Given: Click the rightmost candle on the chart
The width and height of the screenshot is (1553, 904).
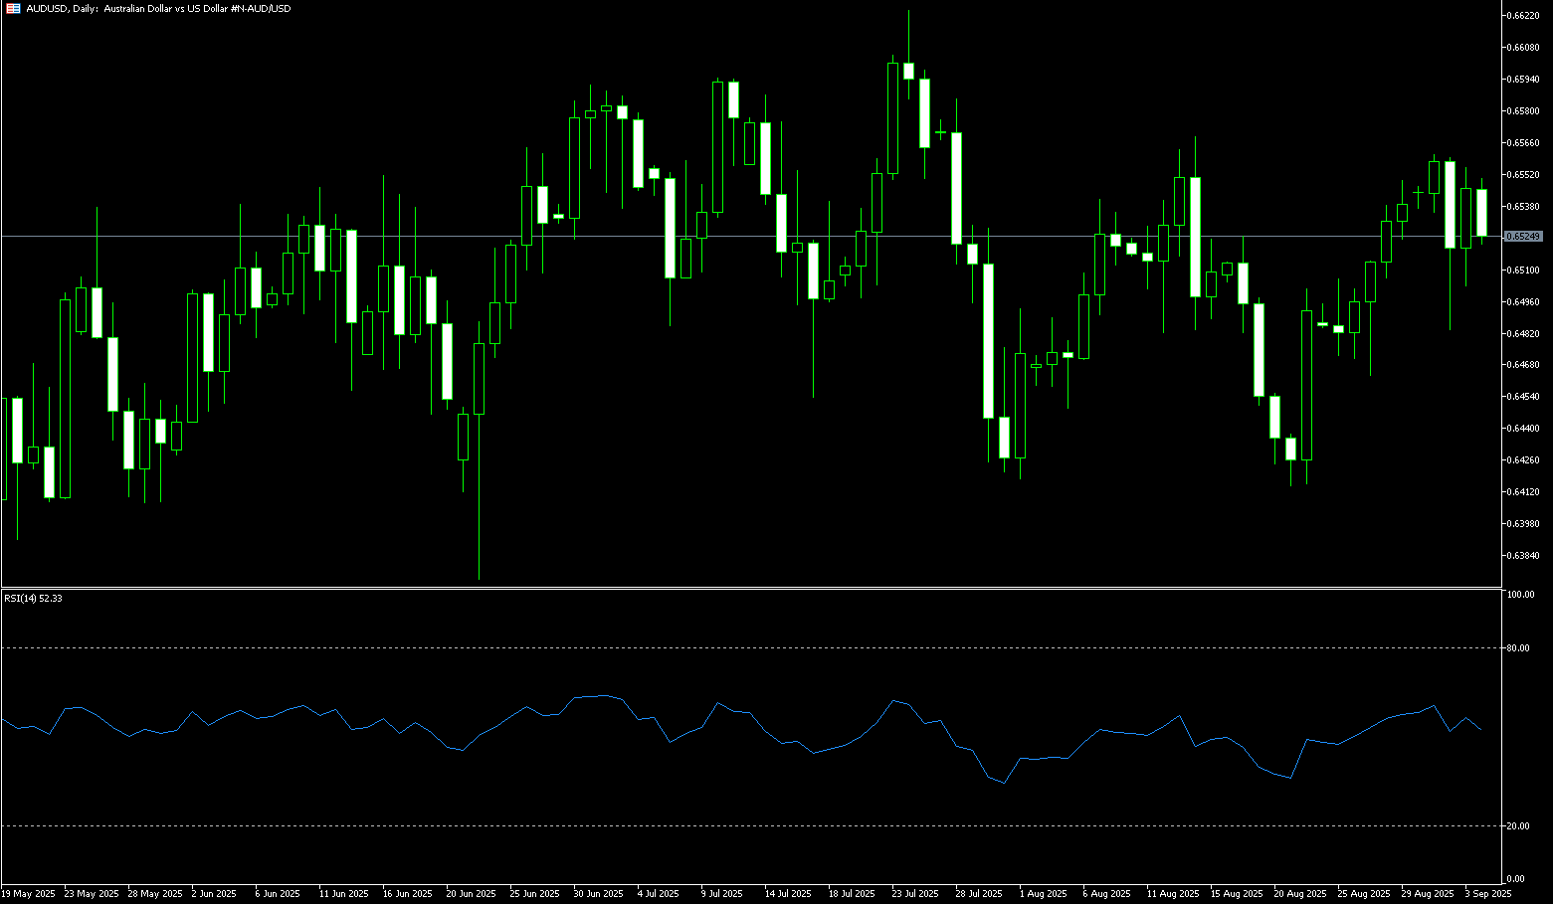Looking at the screenshot, I should click(x=1481, y=212).
